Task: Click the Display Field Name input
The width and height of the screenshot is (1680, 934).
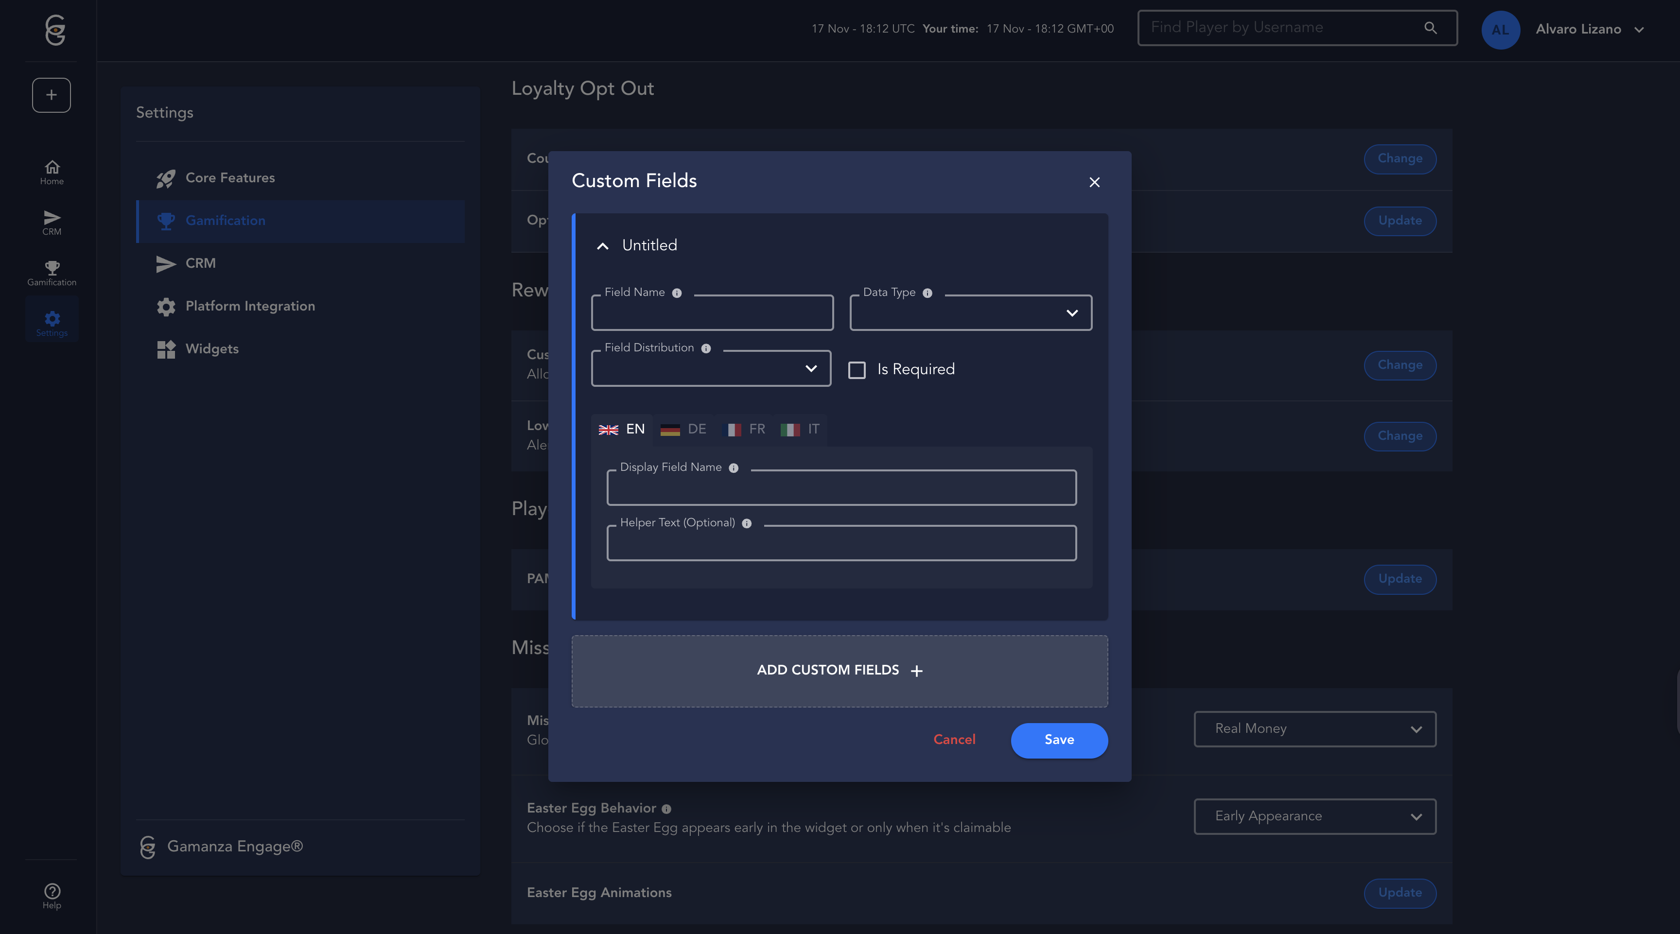Action: 841,489
